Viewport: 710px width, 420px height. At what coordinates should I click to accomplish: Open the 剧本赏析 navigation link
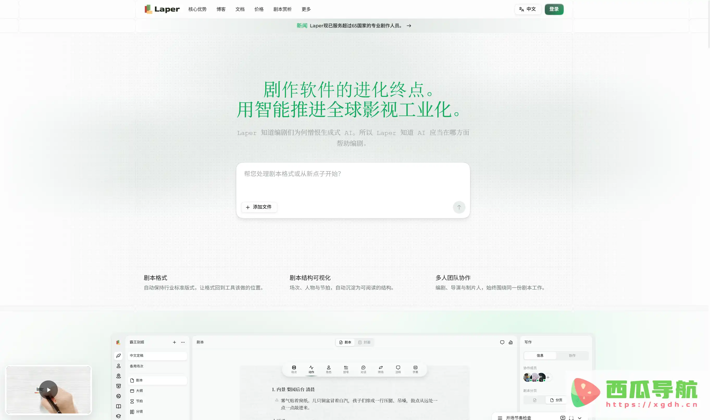282,9
